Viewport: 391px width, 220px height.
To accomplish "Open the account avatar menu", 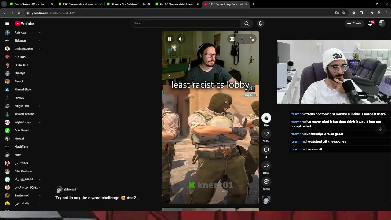I will point(382,23).
